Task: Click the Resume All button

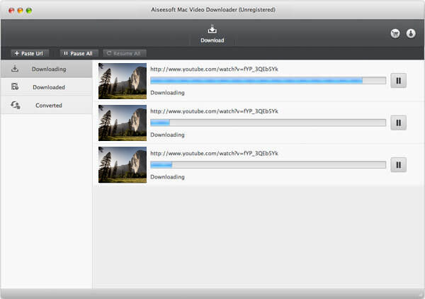Action: coord(125,53)
